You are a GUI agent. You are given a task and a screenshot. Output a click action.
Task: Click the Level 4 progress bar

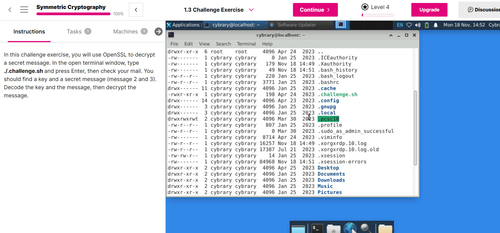pyautogui.click(x=378, y=15)
